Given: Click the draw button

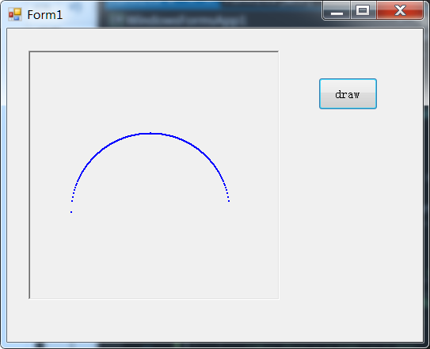Looking at the screenshot, I should pyautogui.click(x=348, y=93).
